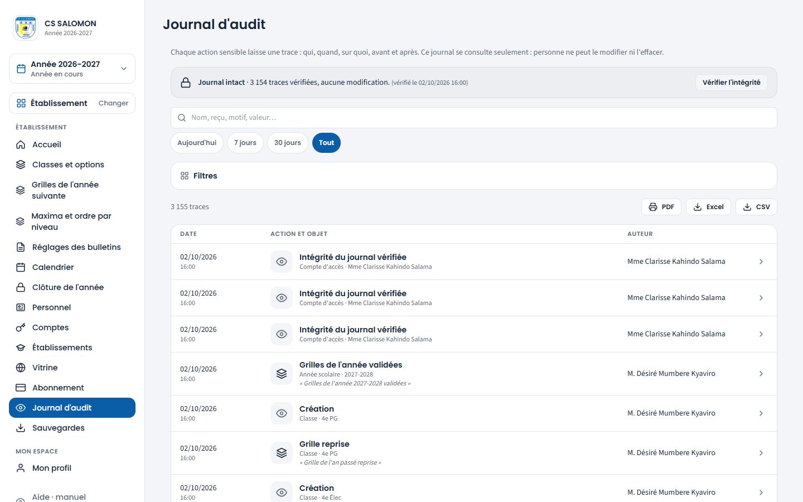Screen dimensions: 803x502
Task: Click the CS SALOMON school logo
Action: [25, 27]
